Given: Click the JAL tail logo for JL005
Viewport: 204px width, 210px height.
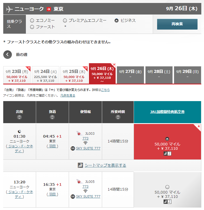Looking at the screenshot, I should [x=79, y=181].
